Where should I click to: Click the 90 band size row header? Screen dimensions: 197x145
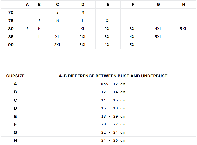[x=11, y=45]
